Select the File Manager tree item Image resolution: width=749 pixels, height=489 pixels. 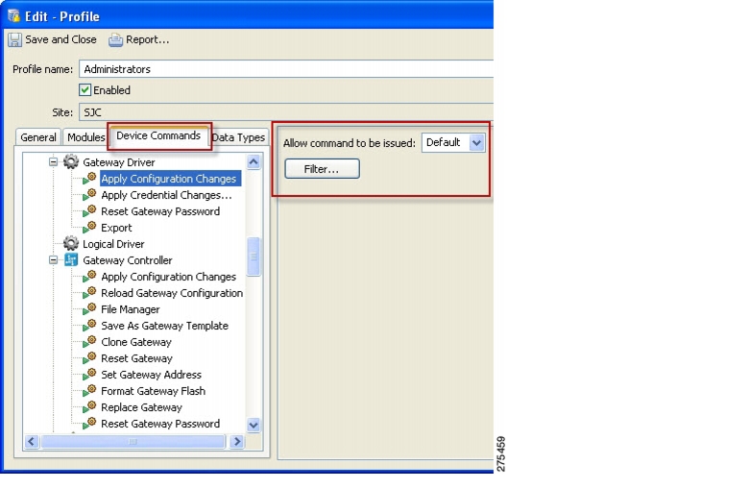pos(131,309)
